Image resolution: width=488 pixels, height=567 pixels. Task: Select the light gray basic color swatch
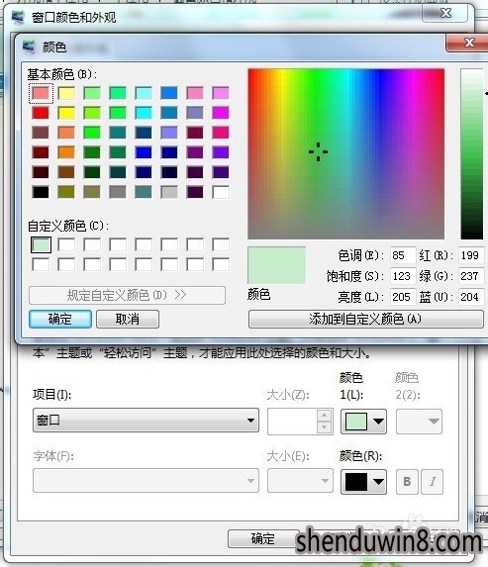tap(169, 192)
